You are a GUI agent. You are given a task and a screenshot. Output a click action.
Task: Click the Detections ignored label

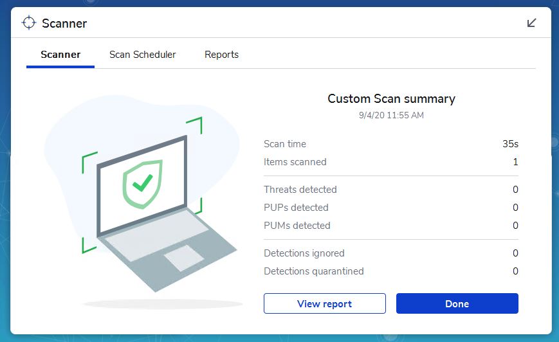click(304, 253)
